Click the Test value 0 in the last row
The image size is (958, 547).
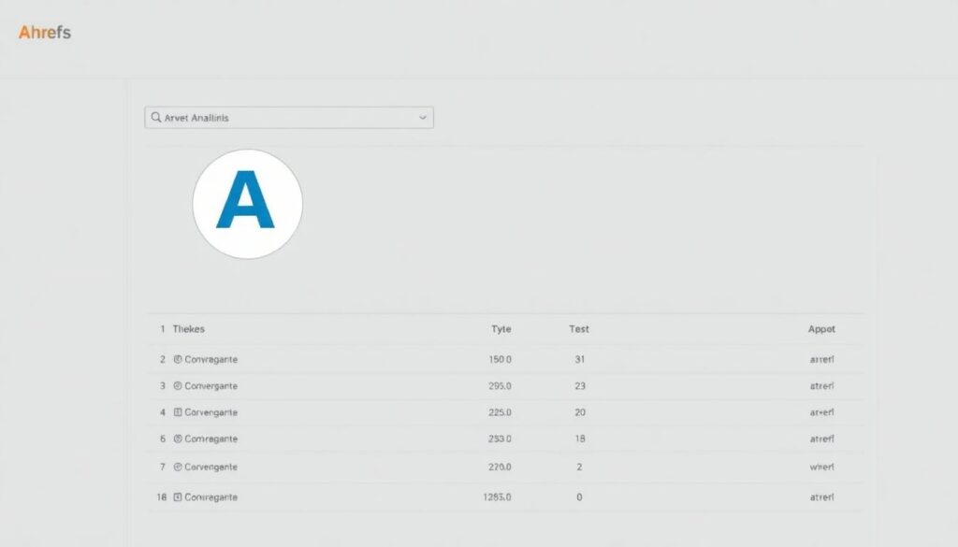[x=579, y=497]
